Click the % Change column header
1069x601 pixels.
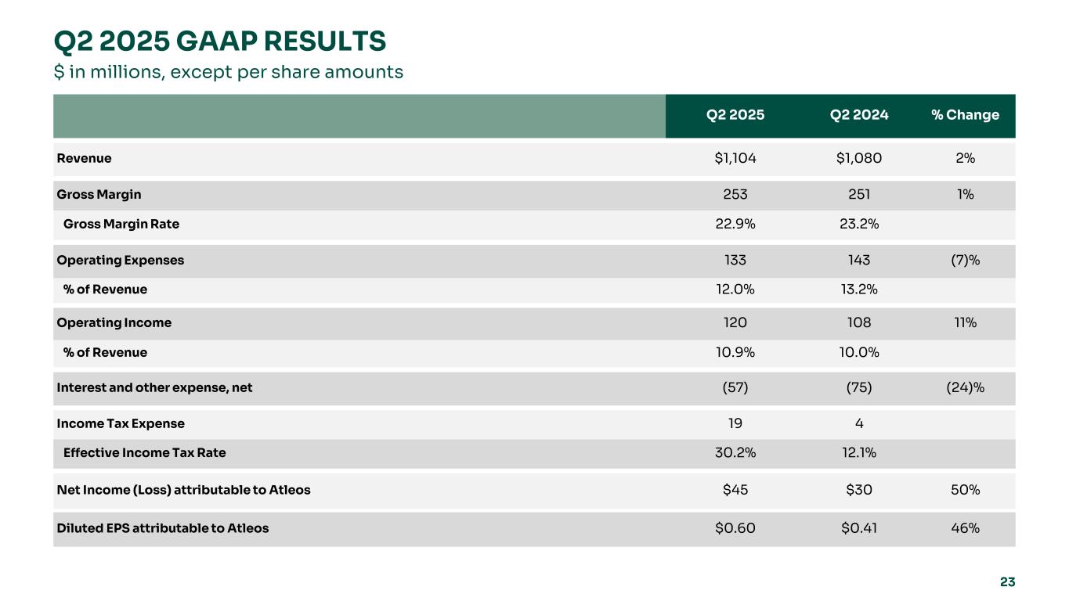[x=965, y=115]
